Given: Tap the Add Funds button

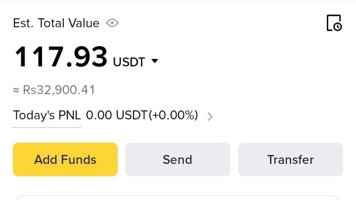Looking at the screenshot, I should pyautogui.click(x=65, y=159).
